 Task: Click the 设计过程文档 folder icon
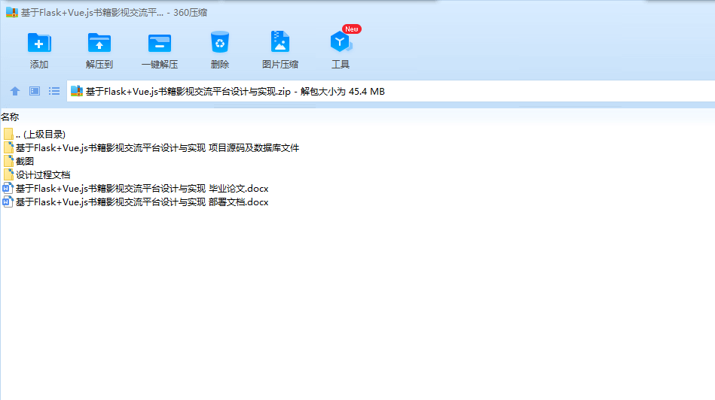coord(8,174)
